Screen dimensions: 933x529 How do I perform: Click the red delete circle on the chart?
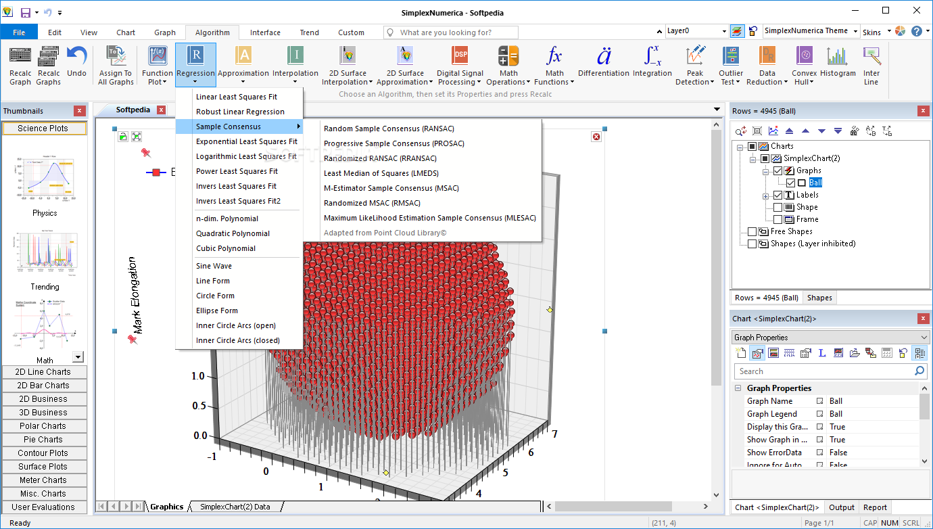[596, 137]
